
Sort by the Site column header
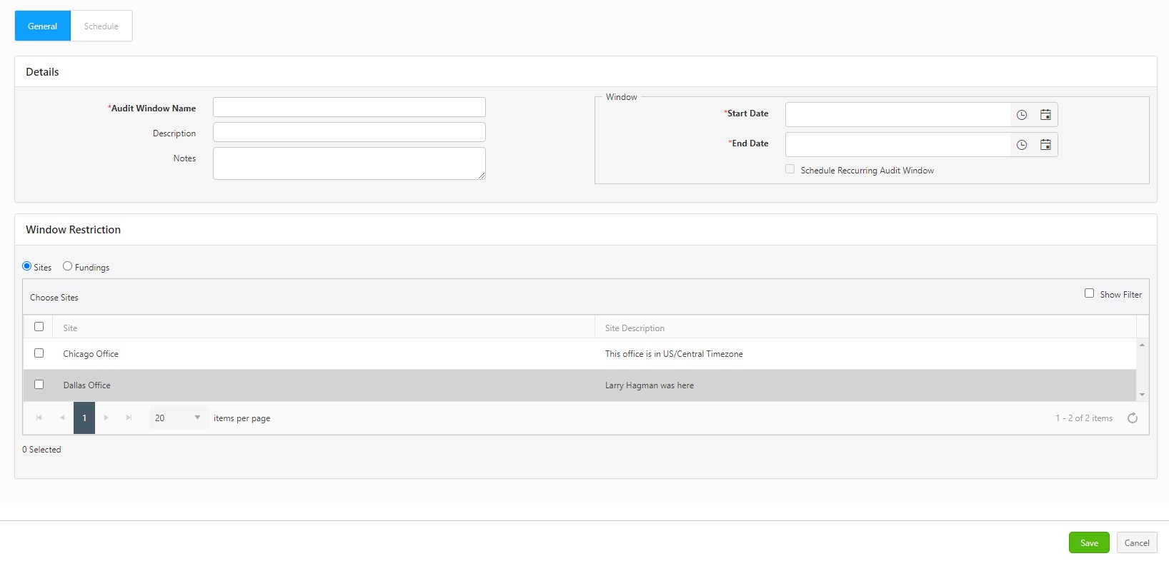[x=70, y=328]
